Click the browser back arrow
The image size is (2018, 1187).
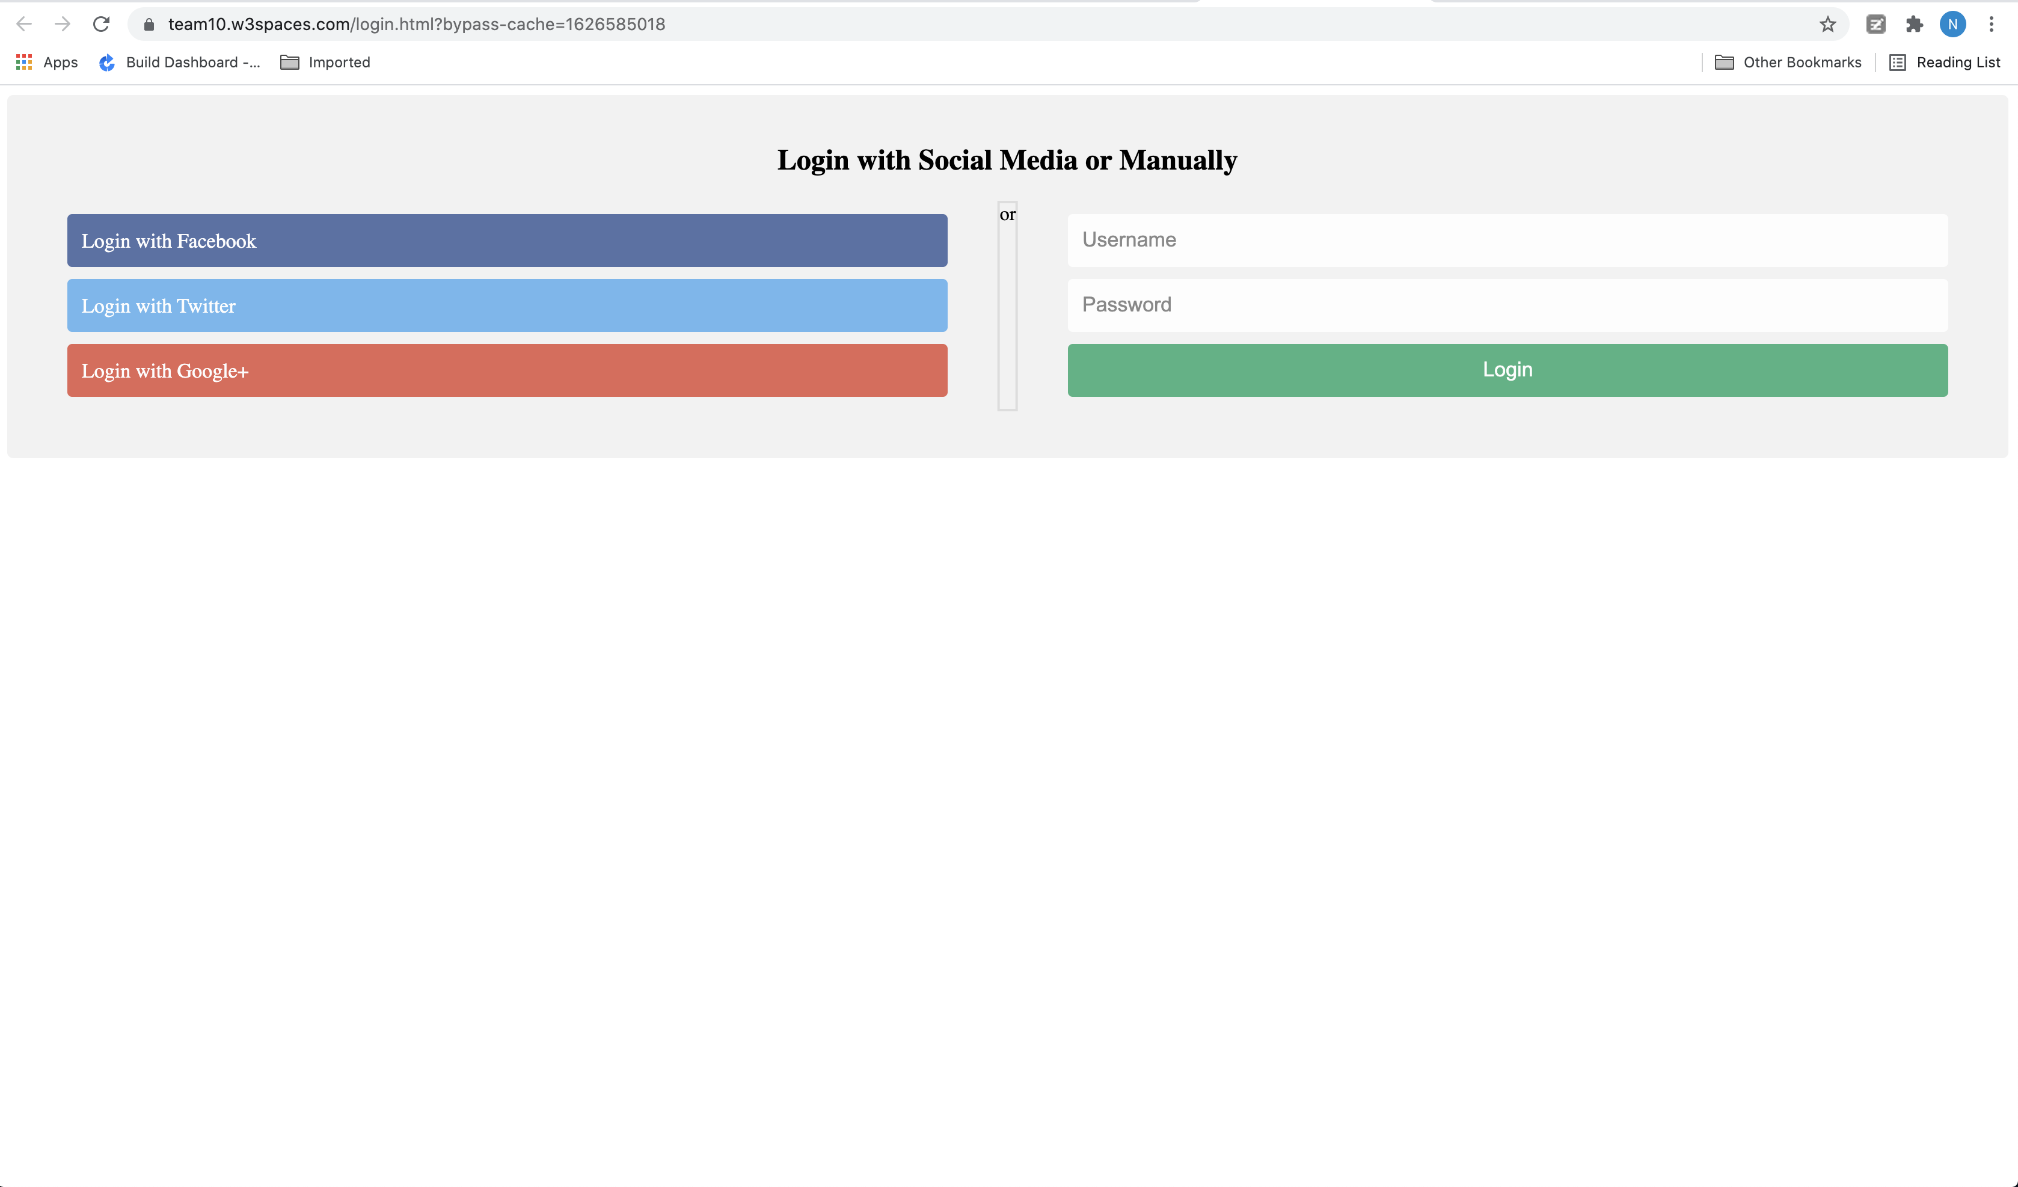[x=24, y=24]
